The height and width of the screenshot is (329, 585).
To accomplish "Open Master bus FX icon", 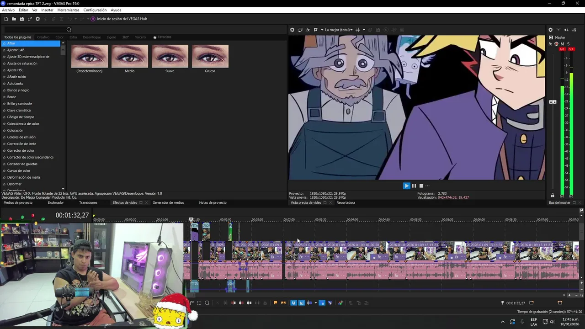I will tap(550, 44).
